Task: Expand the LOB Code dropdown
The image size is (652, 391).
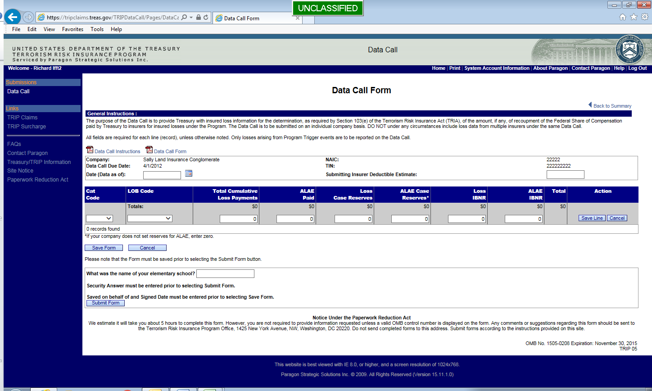Action: click(x=150, y=218)
